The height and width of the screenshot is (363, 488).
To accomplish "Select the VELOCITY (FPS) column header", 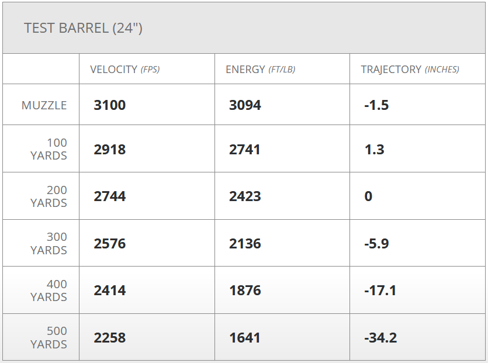I will [124, 69].
